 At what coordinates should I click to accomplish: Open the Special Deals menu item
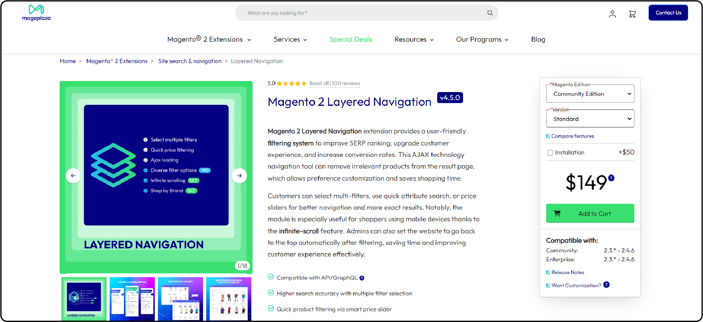[x=351, y=39]
